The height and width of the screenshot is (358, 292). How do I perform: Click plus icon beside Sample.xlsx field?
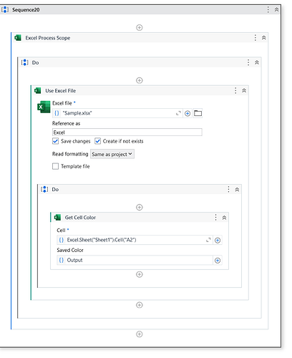tap(188, 113)
